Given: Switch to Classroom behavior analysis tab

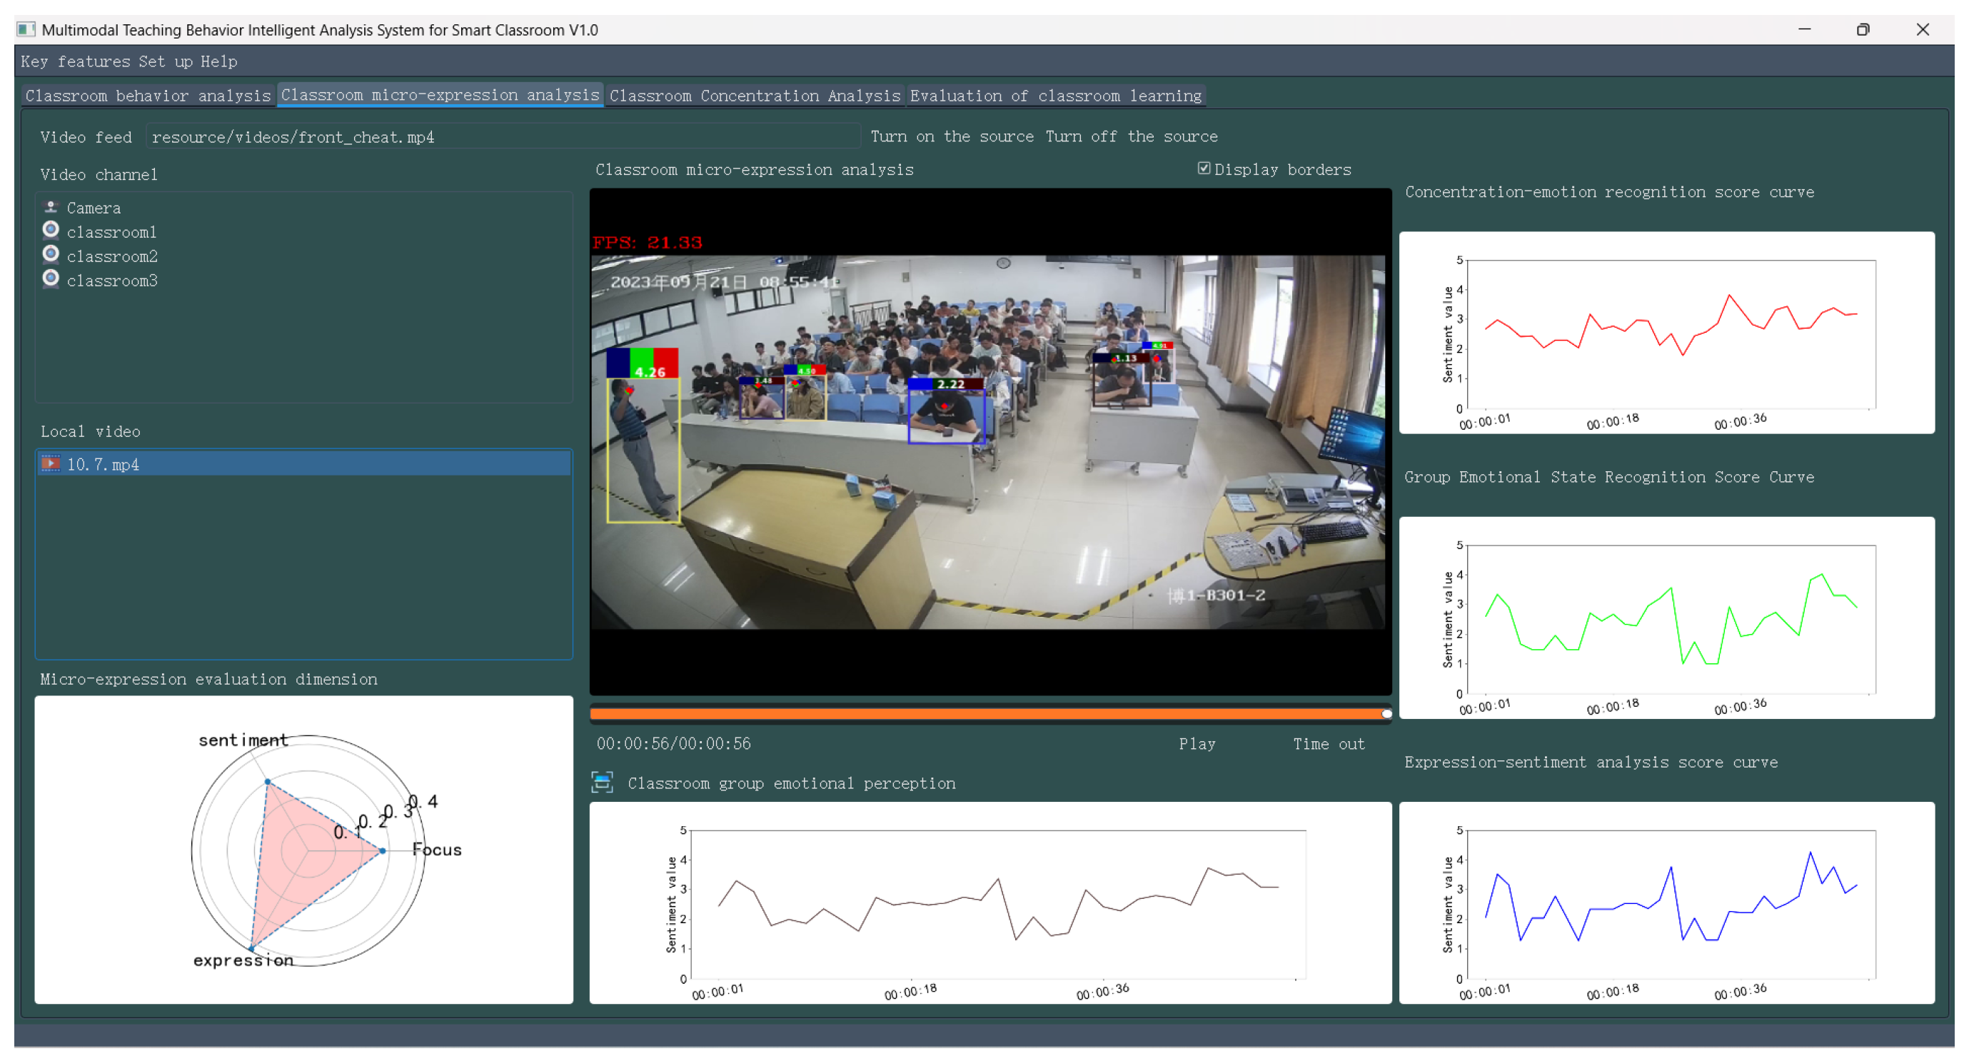Looking at the screenshot, I should (148, 96).
